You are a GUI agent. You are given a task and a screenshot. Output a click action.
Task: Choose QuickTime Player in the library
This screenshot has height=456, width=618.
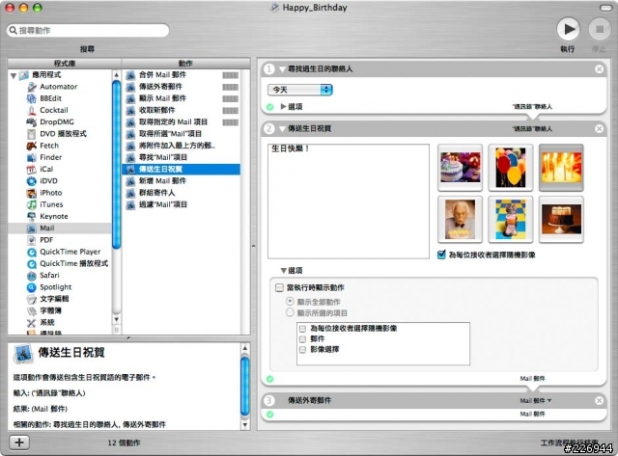tap(70, 252)
